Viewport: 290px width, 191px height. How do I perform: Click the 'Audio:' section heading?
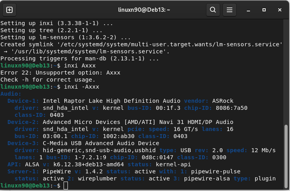(11, 94)
